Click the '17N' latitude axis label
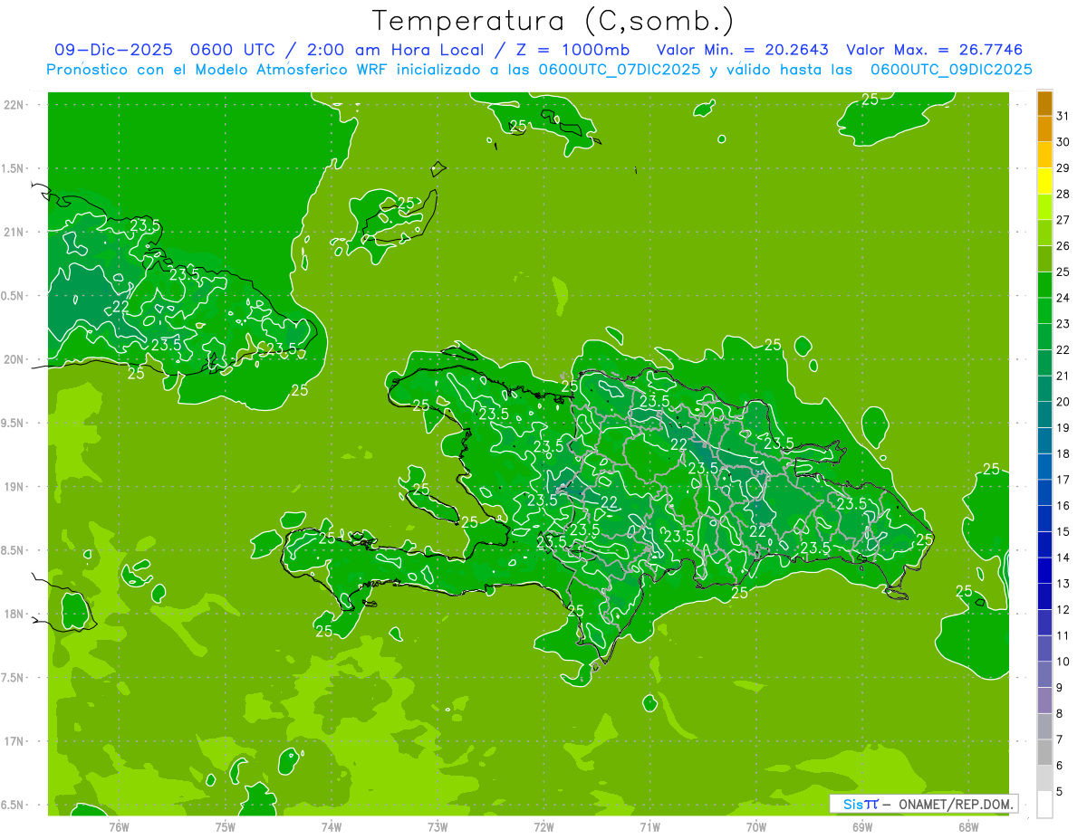1087x839 pixels. tap(14, 741)
